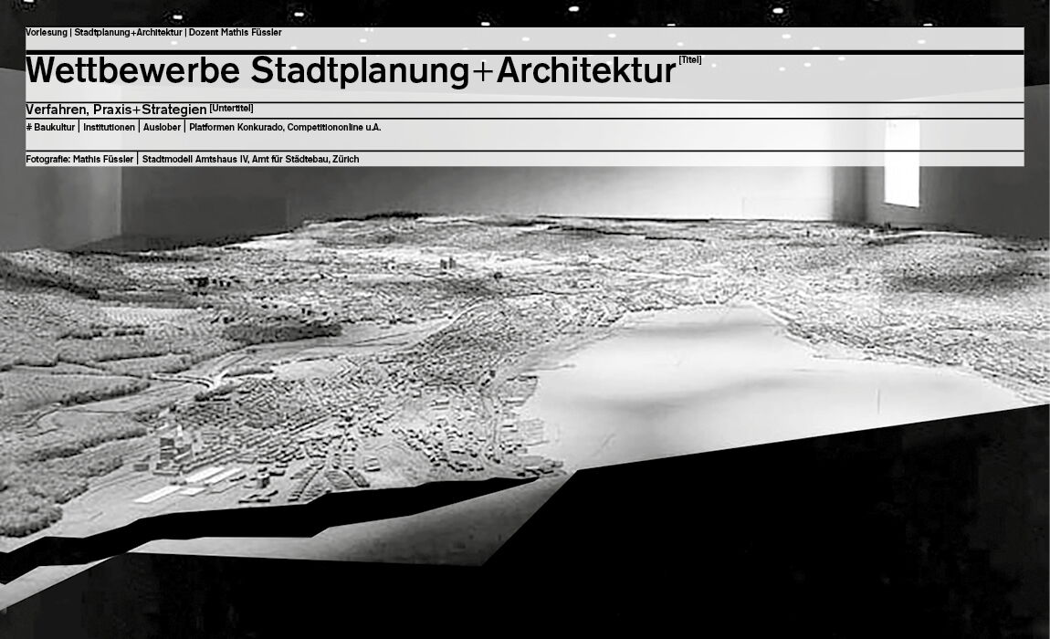Click 'Stadtplanung+Architektur' in the top header line
The width and height of the screenshot is (1050, 639).
(128, 33)
